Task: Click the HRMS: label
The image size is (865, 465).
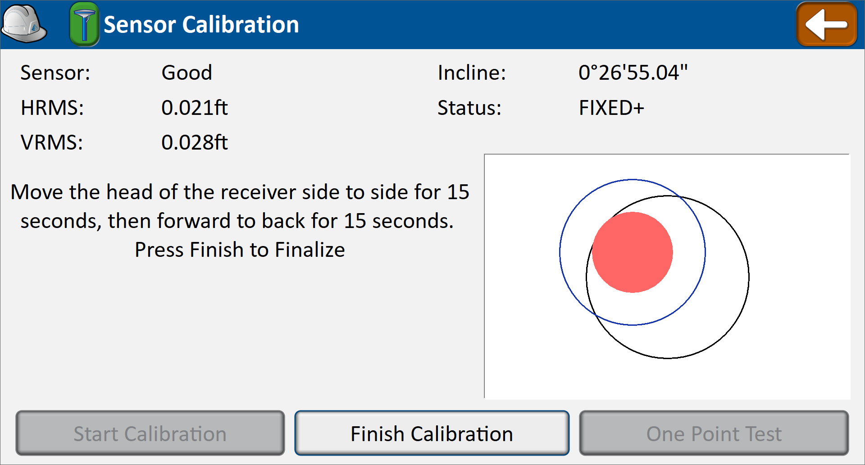Action: coord(52,108)
